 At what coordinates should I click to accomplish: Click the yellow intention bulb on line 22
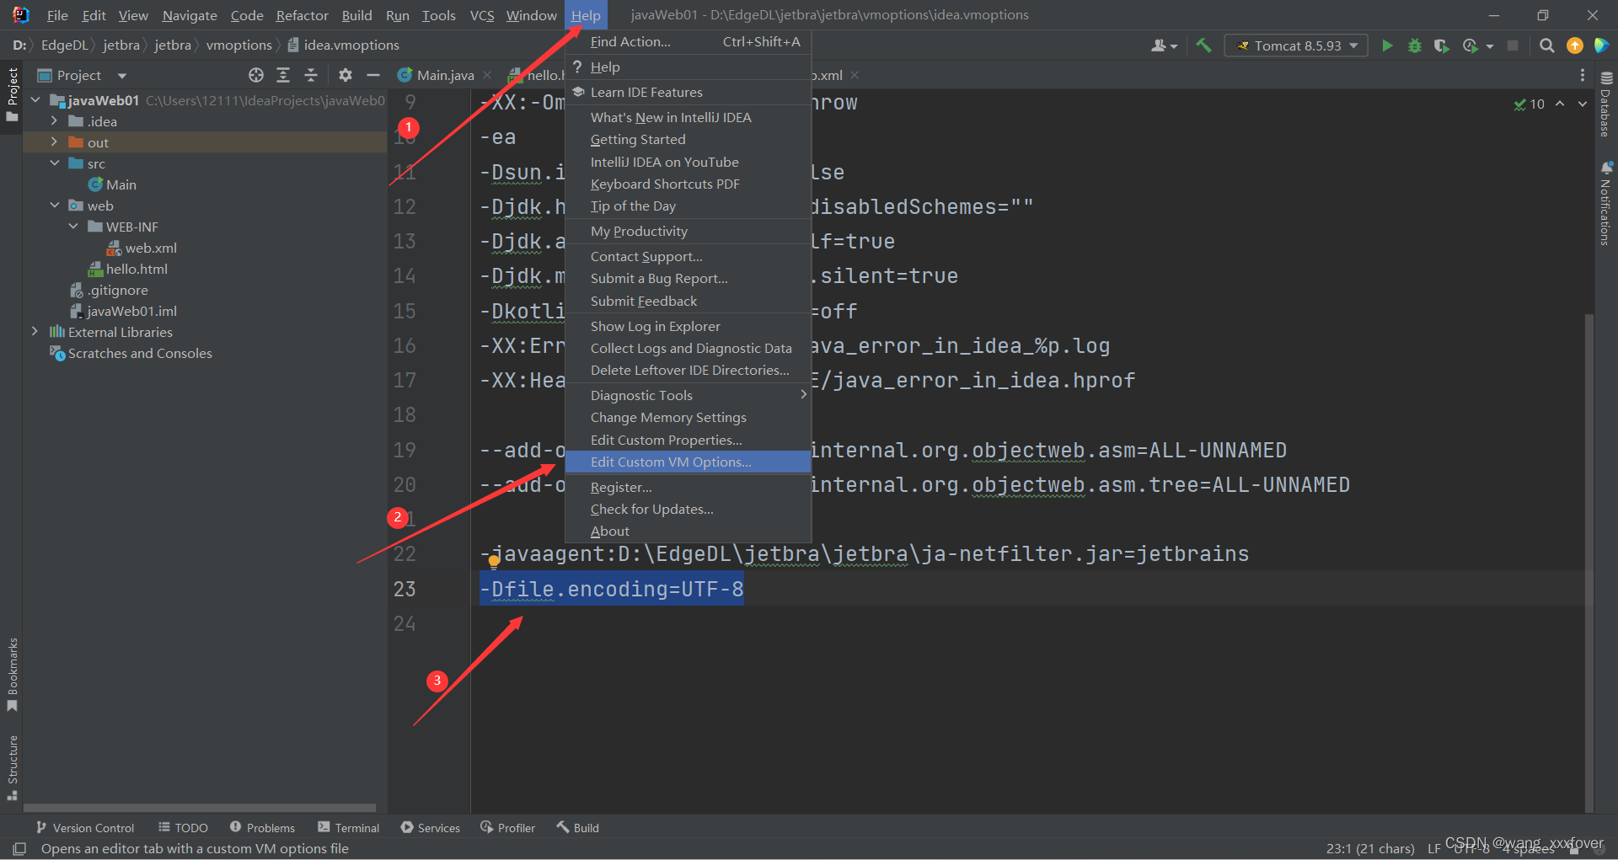(494, 563)
